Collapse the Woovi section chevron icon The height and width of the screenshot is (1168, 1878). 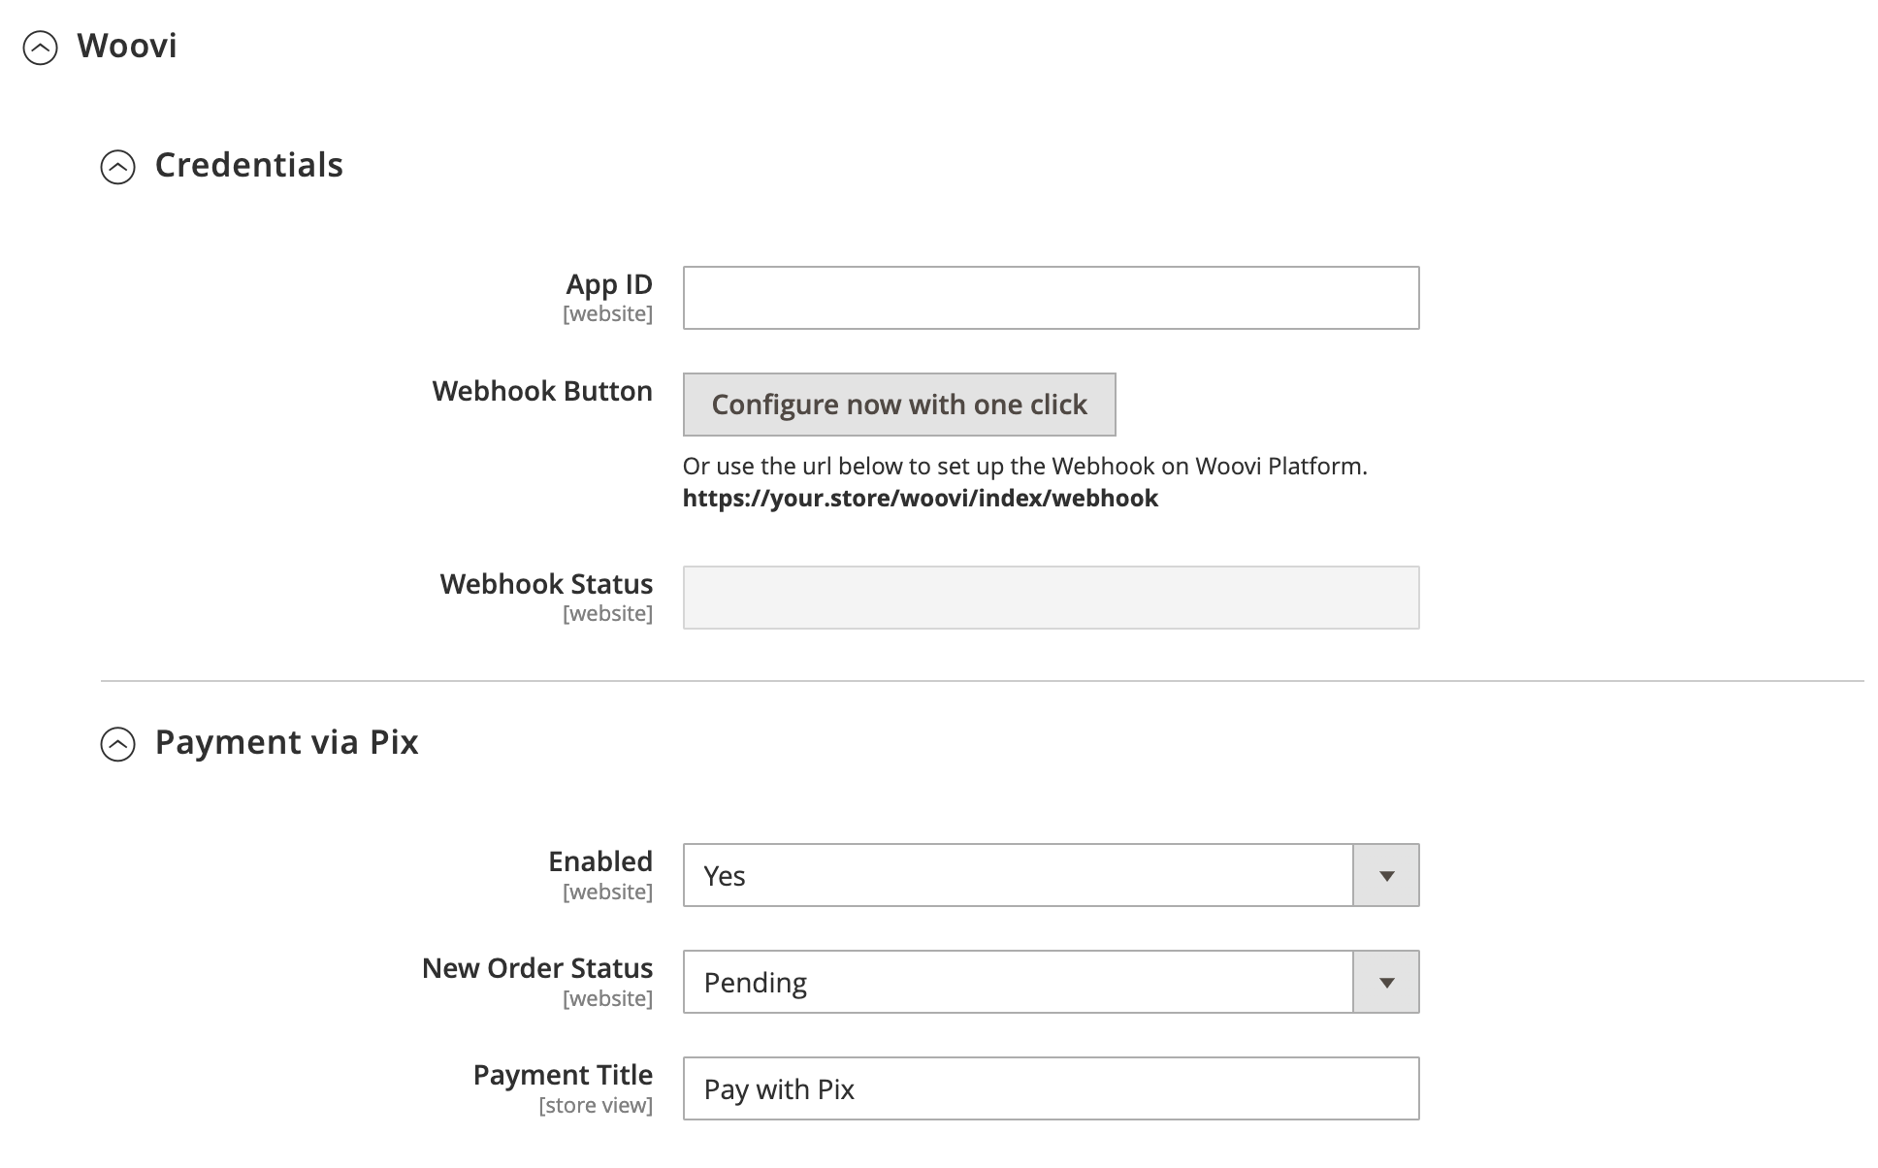click(40, 48)
